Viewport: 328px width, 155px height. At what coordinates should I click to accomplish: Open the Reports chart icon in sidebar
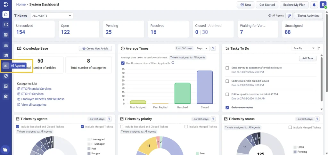click(x=6, y=86)
